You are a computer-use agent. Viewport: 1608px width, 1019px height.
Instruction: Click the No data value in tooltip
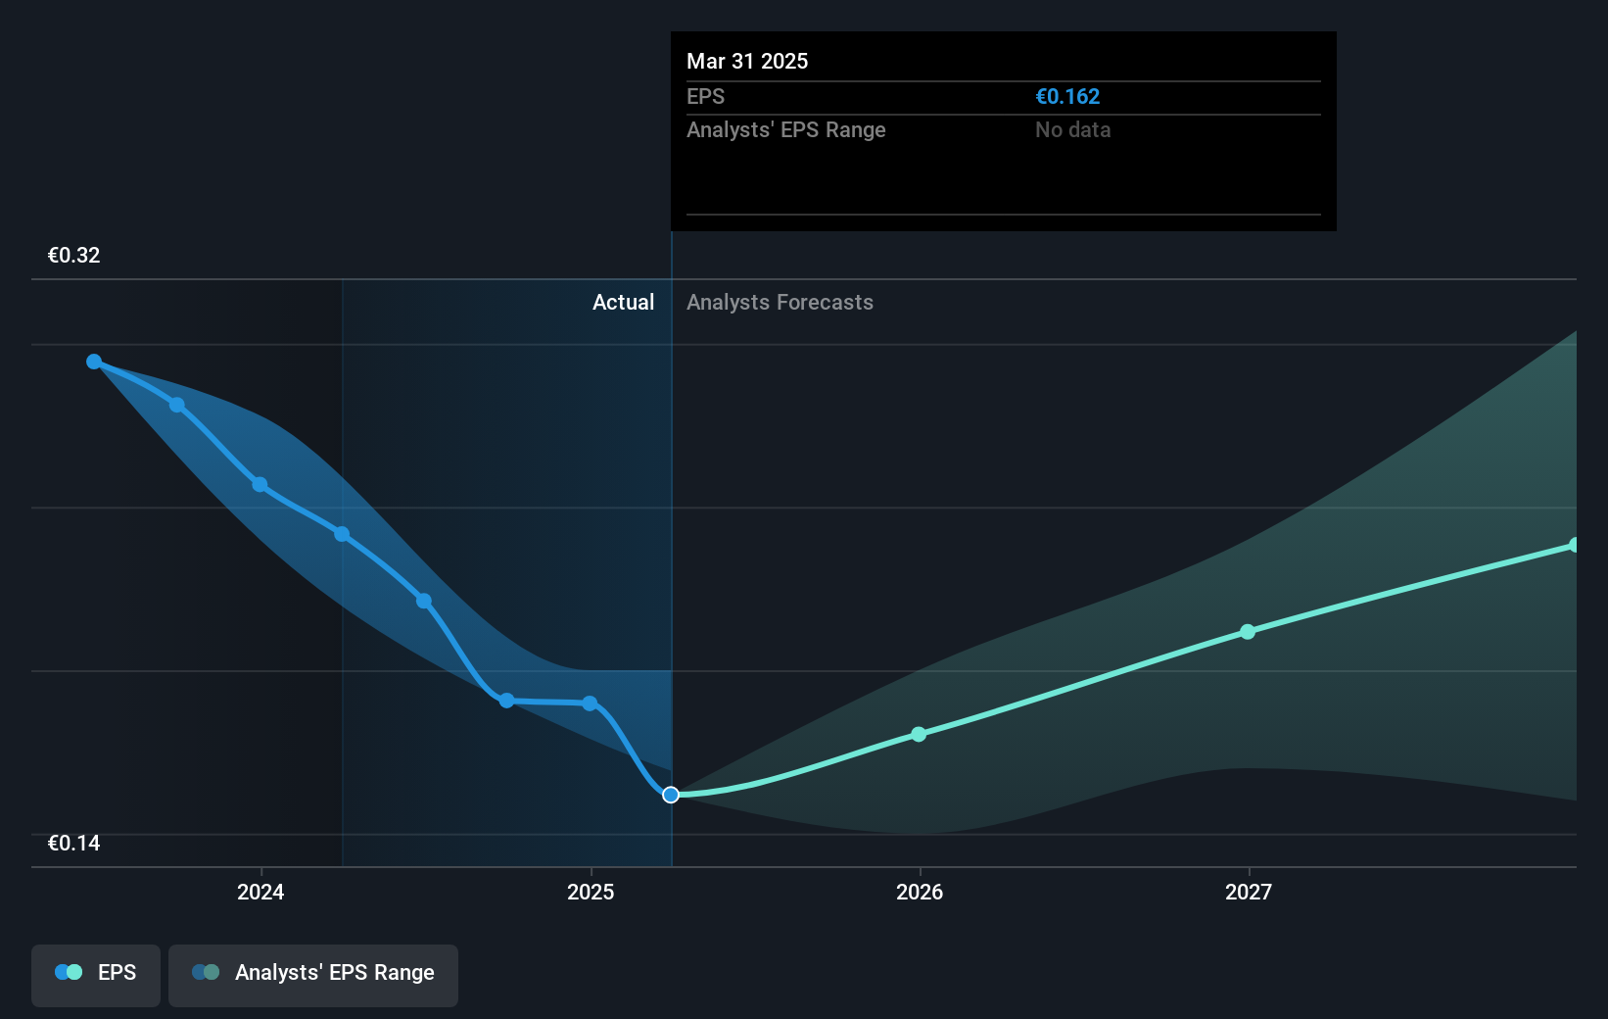coord(1073,129)
